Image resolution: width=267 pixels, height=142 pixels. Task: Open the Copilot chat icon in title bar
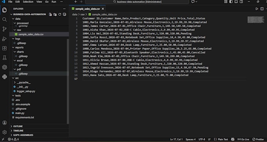pyautogui.click(x=193, y=2)
